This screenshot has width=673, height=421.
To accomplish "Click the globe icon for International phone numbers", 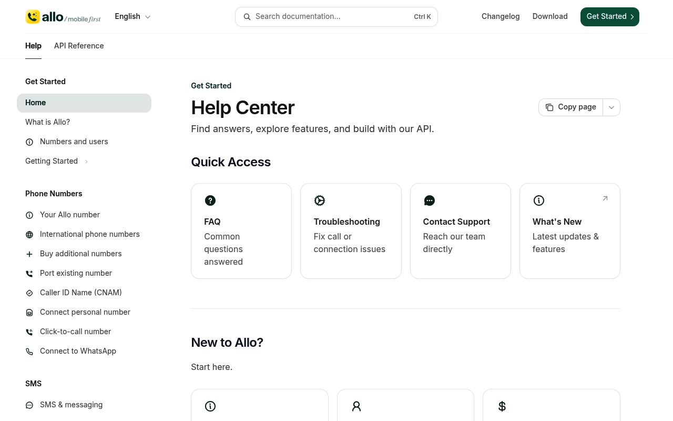I will pos(29,235).
